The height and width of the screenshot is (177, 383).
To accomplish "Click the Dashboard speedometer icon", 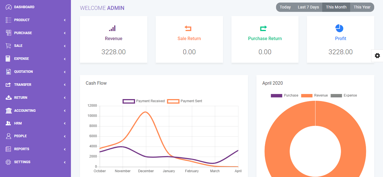I will [x=9, y=7].
